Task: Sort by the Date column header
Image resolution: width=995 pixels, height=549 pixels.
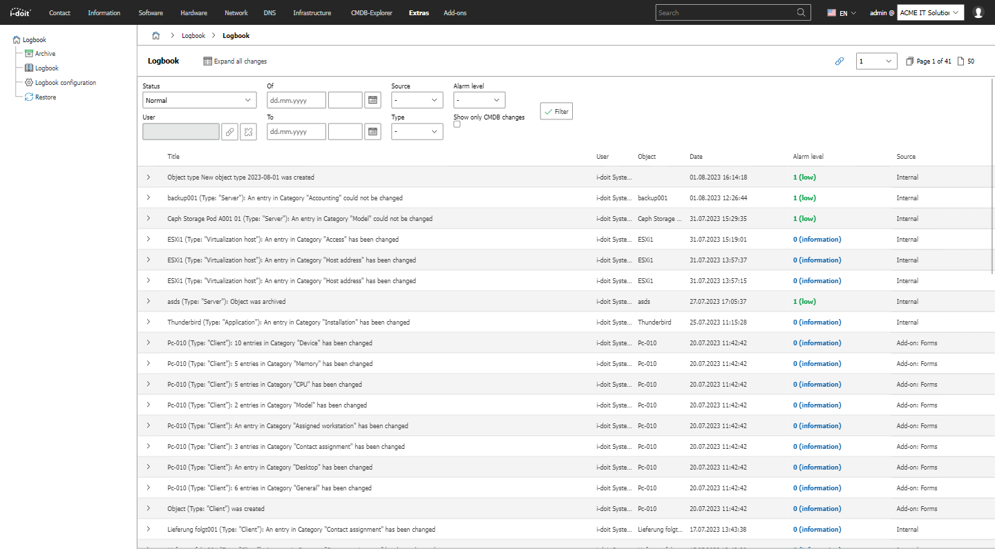Action: point(696,157)
